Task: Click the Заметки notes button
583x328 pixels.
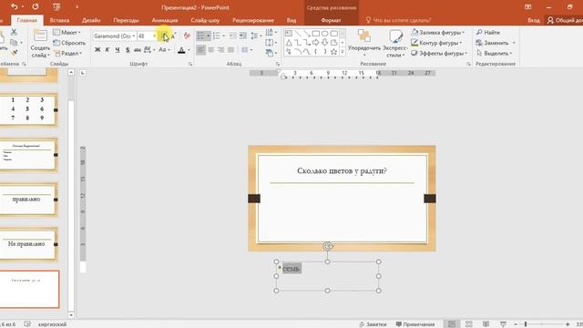Action: 373,324
